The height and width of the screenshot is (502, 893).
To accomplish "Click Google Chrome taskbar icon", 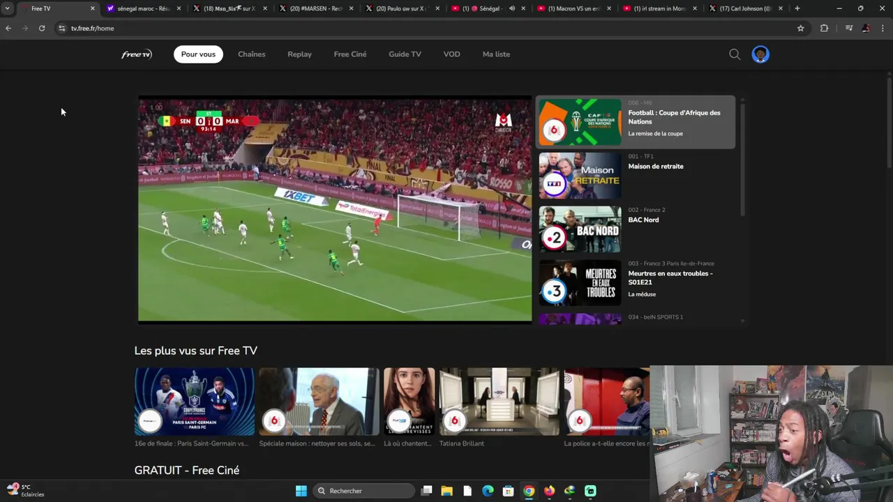I will coord(529,491).
